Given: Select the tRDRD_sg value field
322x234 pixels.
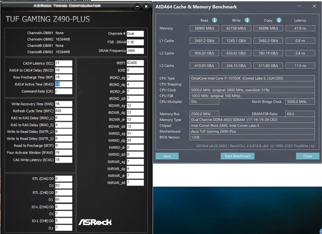Looking at the screenshot, I should (135, 77).
